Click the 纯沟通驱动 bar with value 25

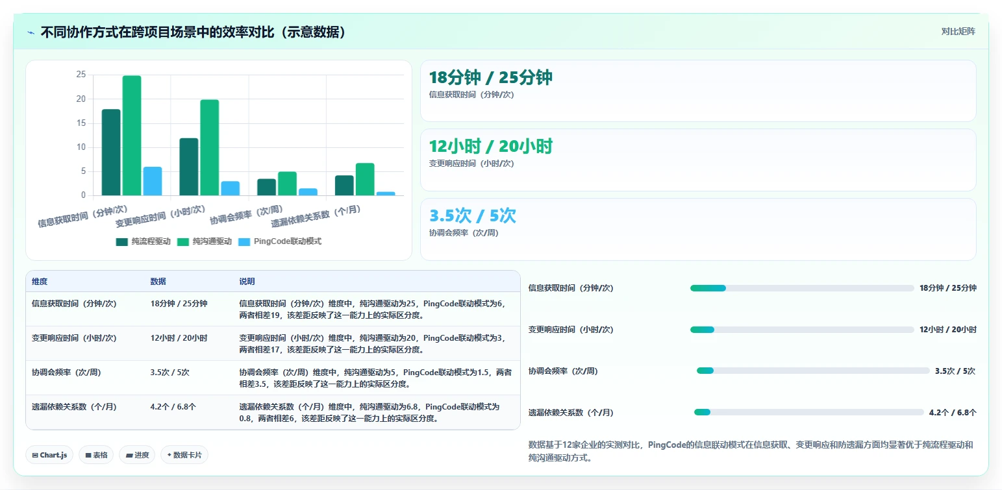[132, 136]
